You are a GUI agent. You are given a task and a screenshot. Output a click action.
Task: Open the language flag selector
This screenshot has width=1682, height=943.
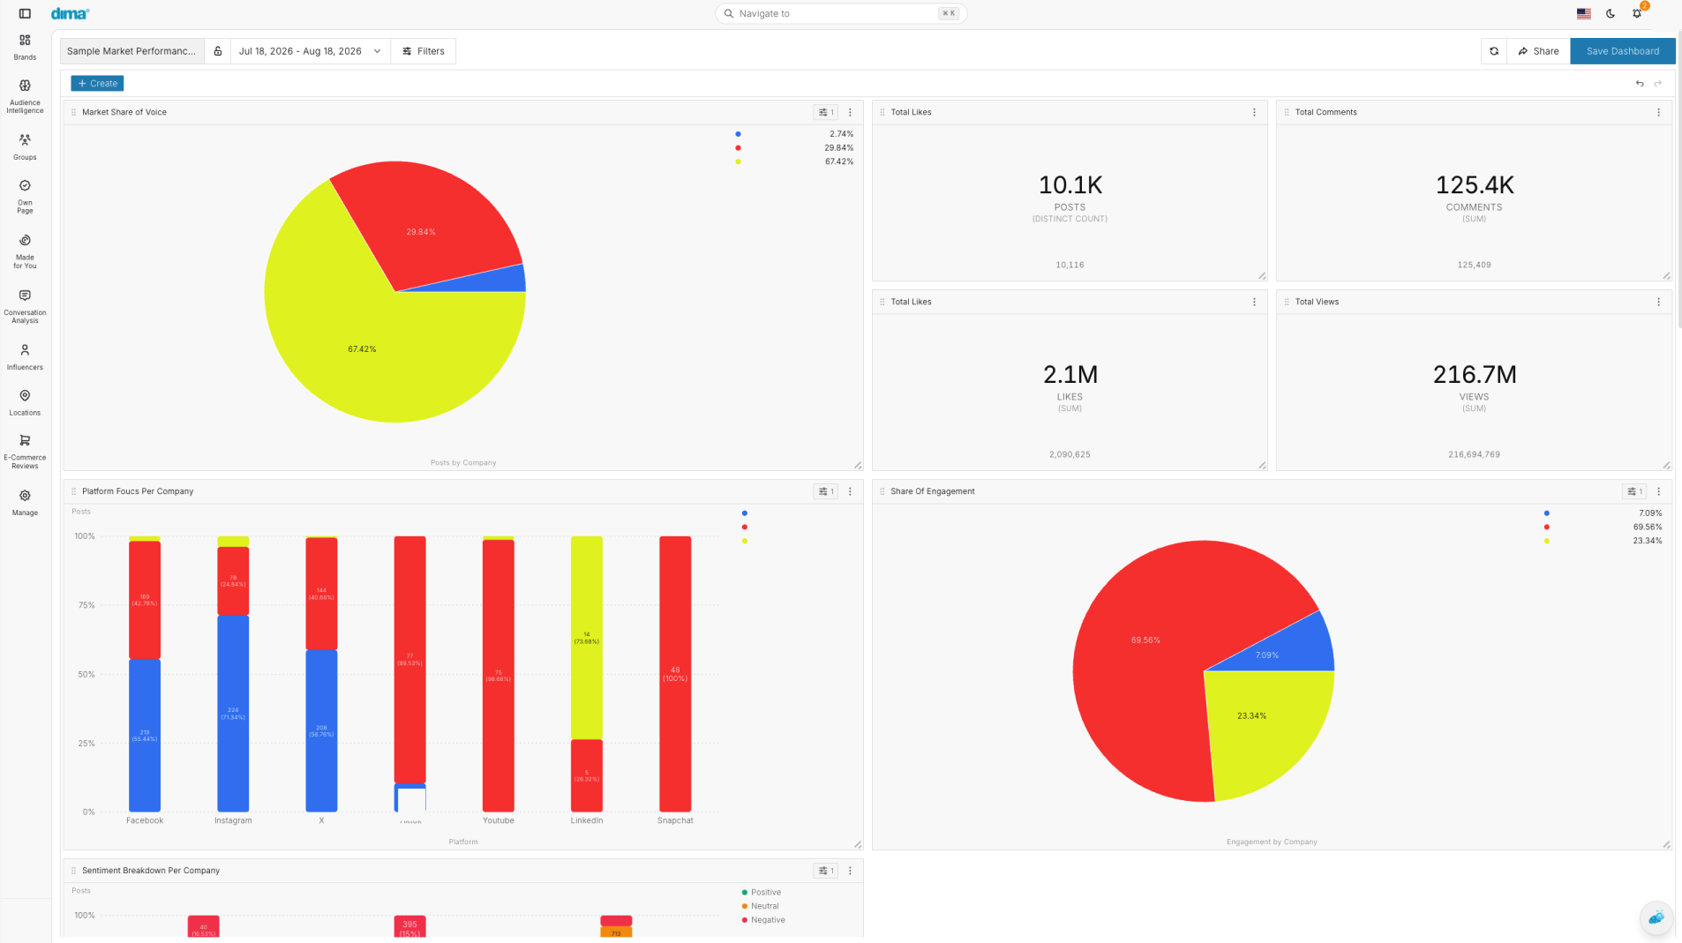pyautogui.click(x=1584, y=13)
